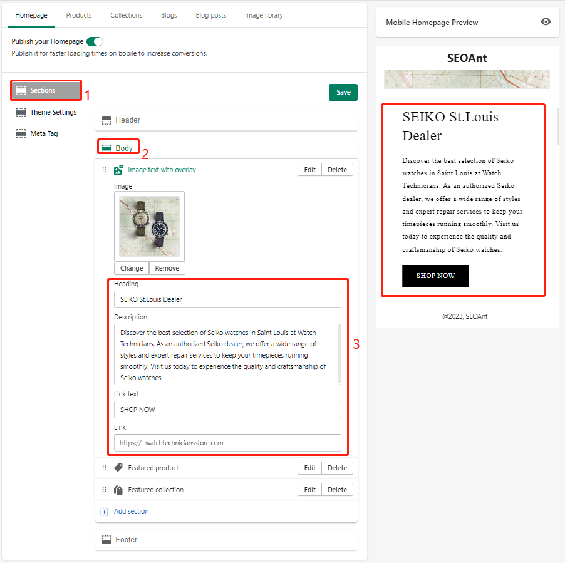The height and width of the screenshot is (563, 565).
Task: Click SHOP NOW button in mobile preview
Action: [x=435, y=276]
